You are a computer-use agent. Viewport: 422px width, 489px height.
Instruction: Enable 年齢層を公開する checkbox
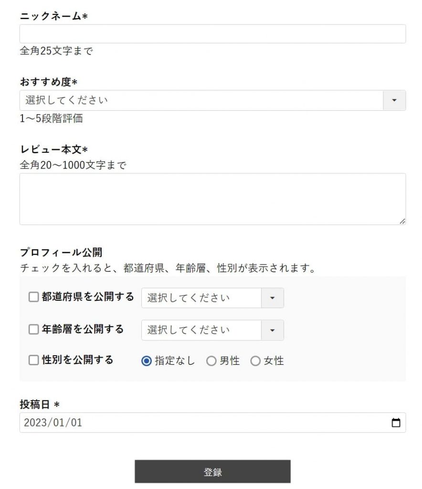(34, 330)
